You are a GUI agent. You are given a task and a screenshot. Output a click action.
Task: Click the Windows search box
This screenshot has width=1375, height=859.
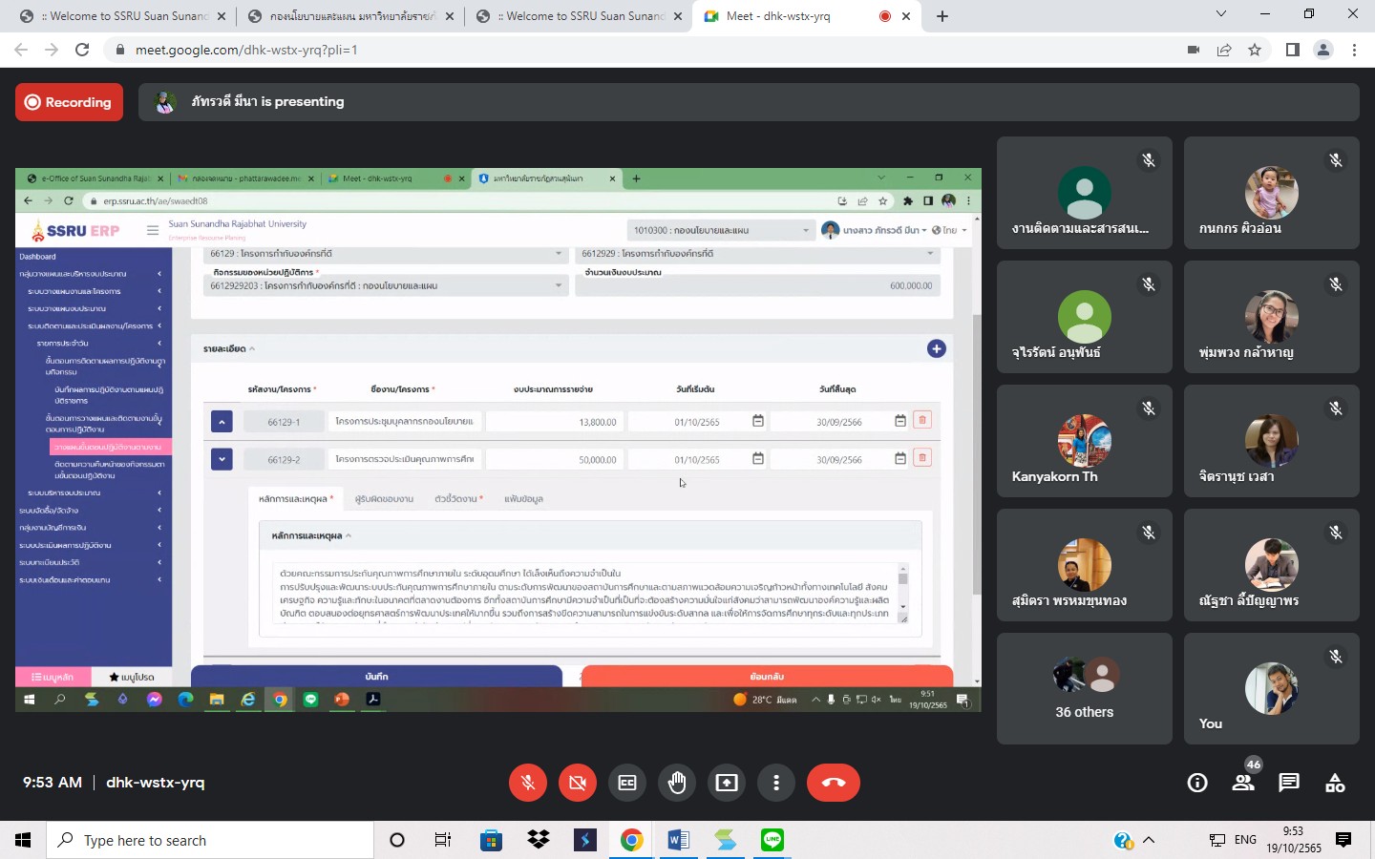(210, 840)
